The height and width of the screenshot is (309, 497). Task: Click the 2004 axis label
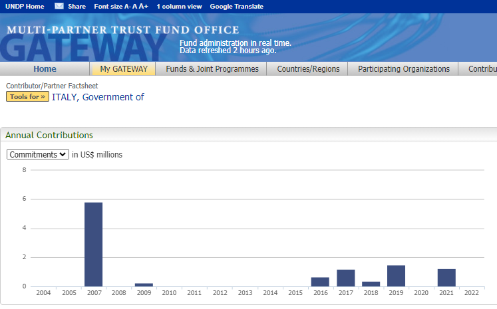[x=43, y=293]
